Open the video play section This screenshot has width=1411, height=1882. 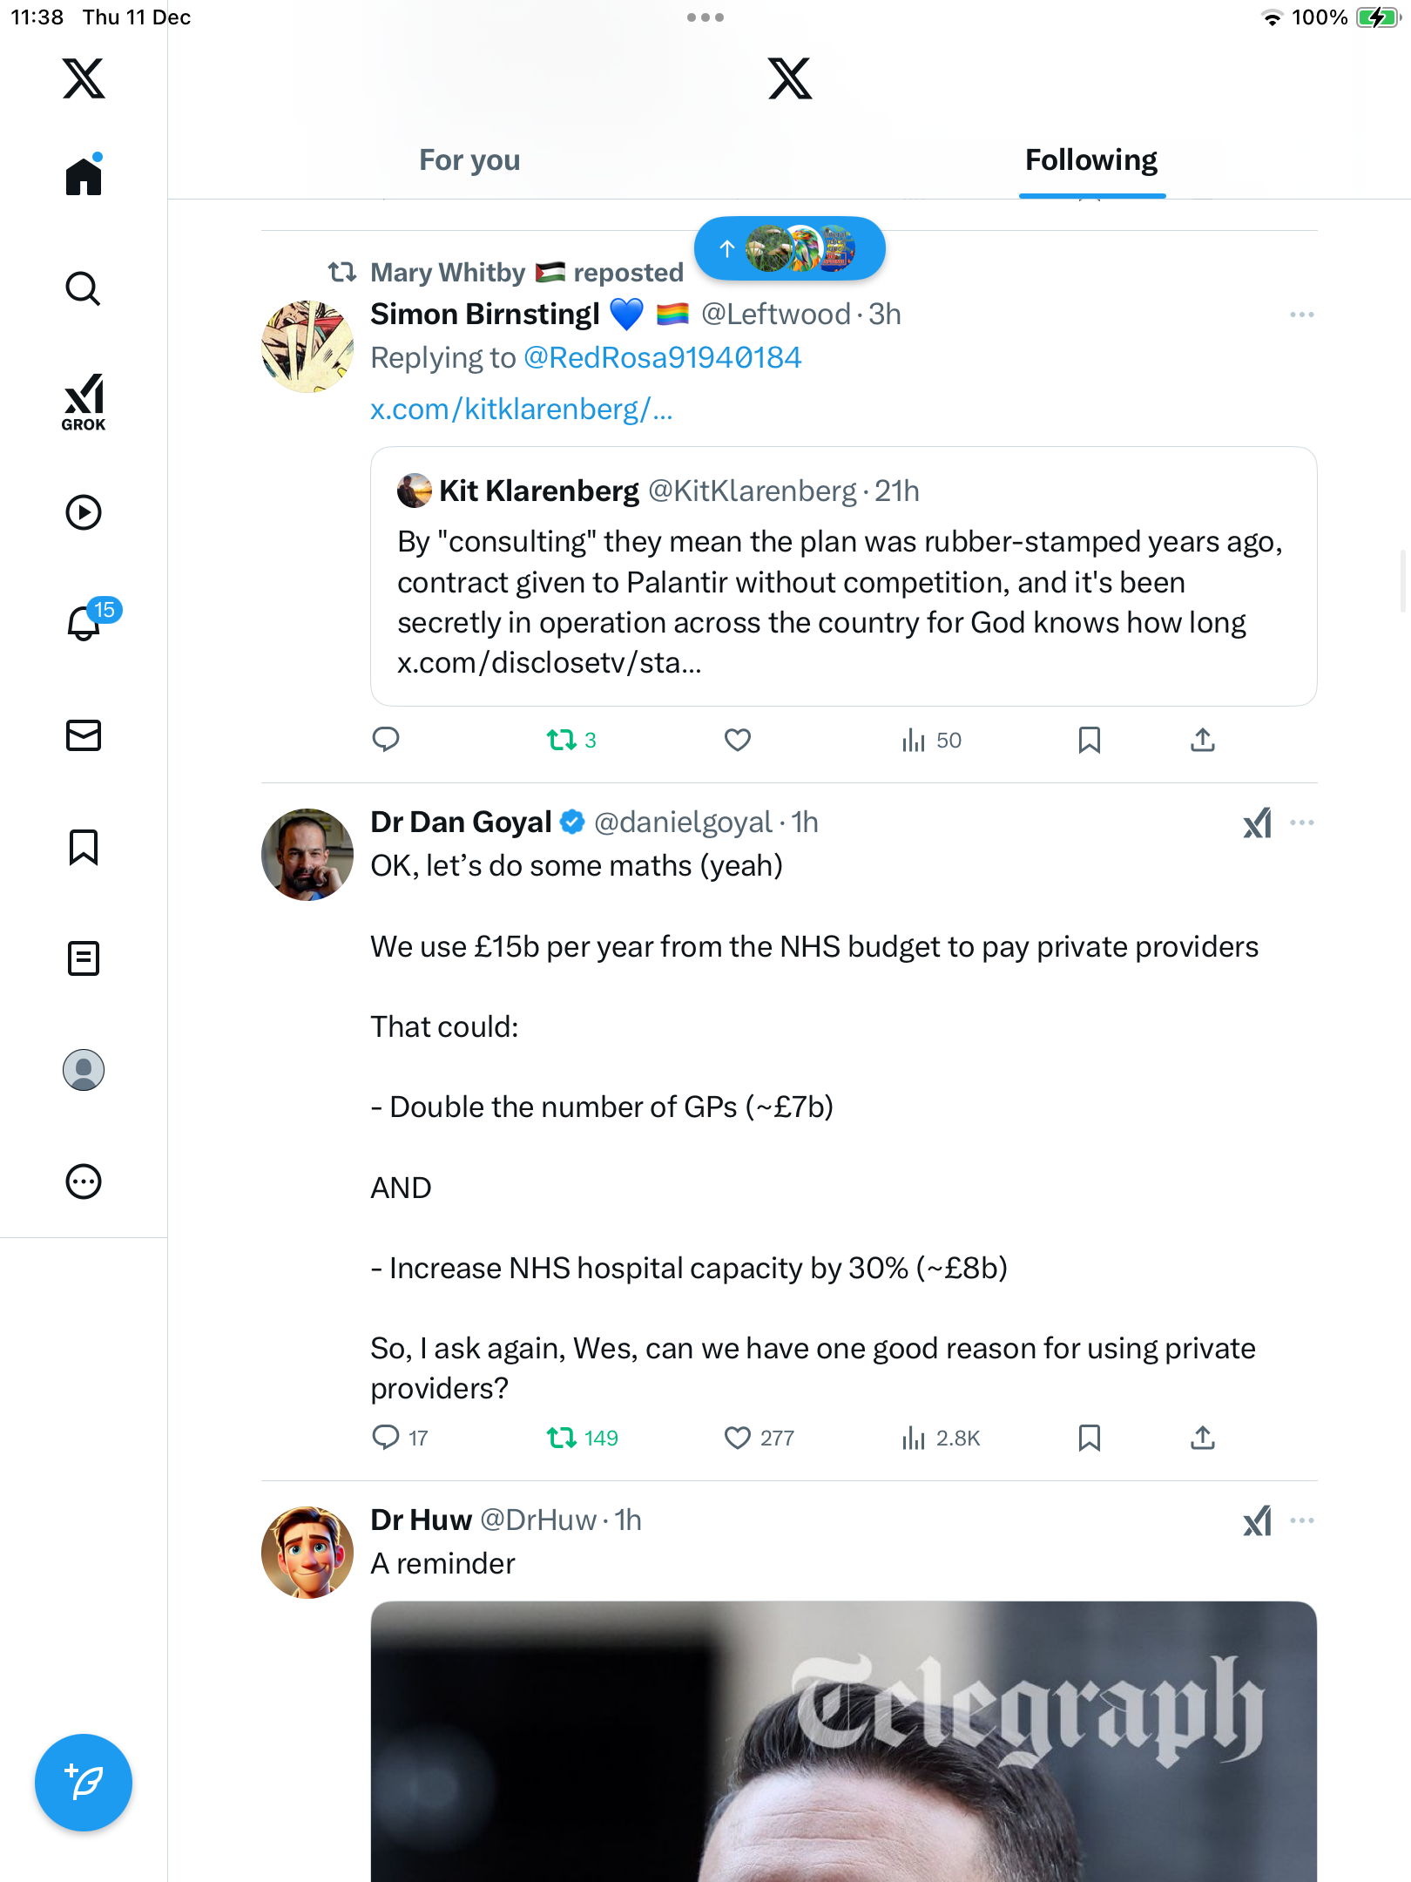(84, 512)
